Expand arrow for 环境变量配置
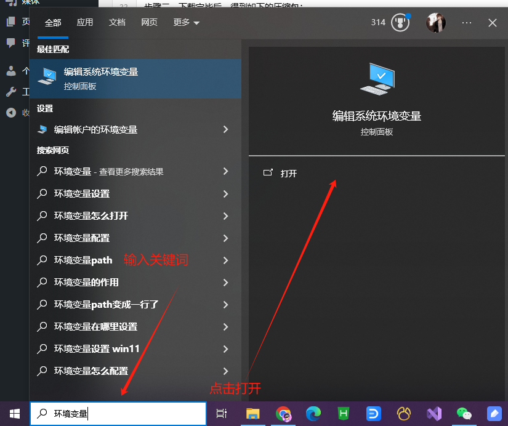Viewport: 508px width, 426px height. coord(226,238)
